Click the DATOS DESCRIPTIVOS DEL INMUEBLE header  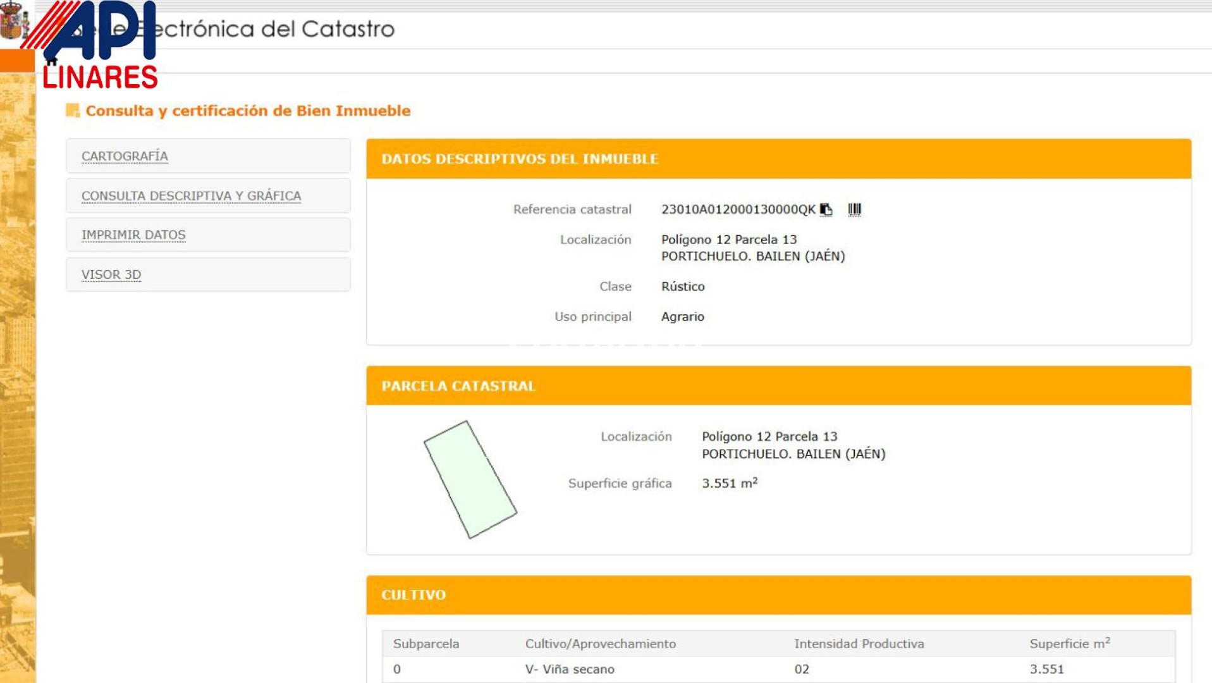(x=520, y=159)
